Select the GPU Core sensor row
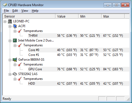 click(x=79, y=69)
